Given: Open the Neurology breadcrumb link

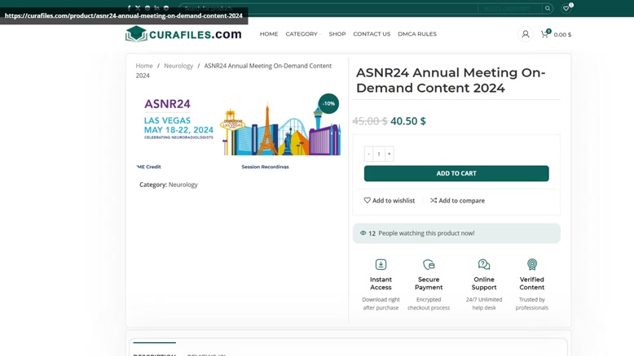Looking at the screenshot, I should pyautogui.click(x=178, y=66).
